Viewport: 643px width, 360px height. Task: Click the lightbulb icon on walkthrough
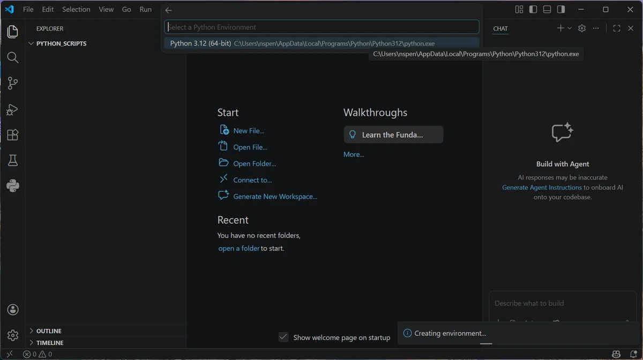pos(353,134)
